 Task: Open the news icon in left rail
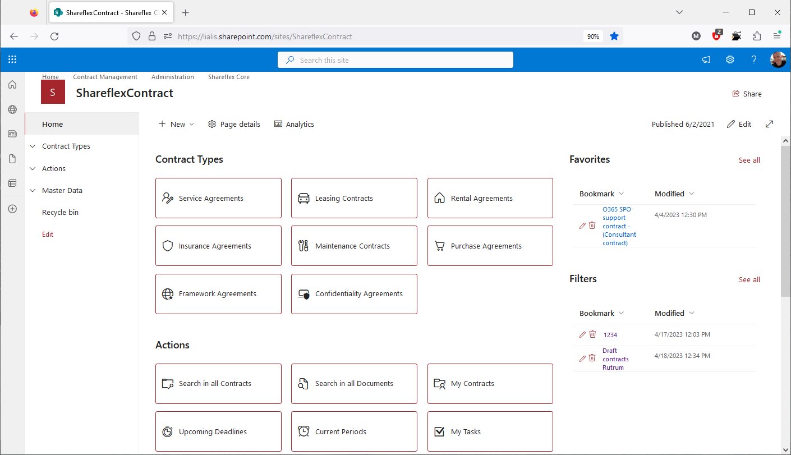(x=12, y=134)
